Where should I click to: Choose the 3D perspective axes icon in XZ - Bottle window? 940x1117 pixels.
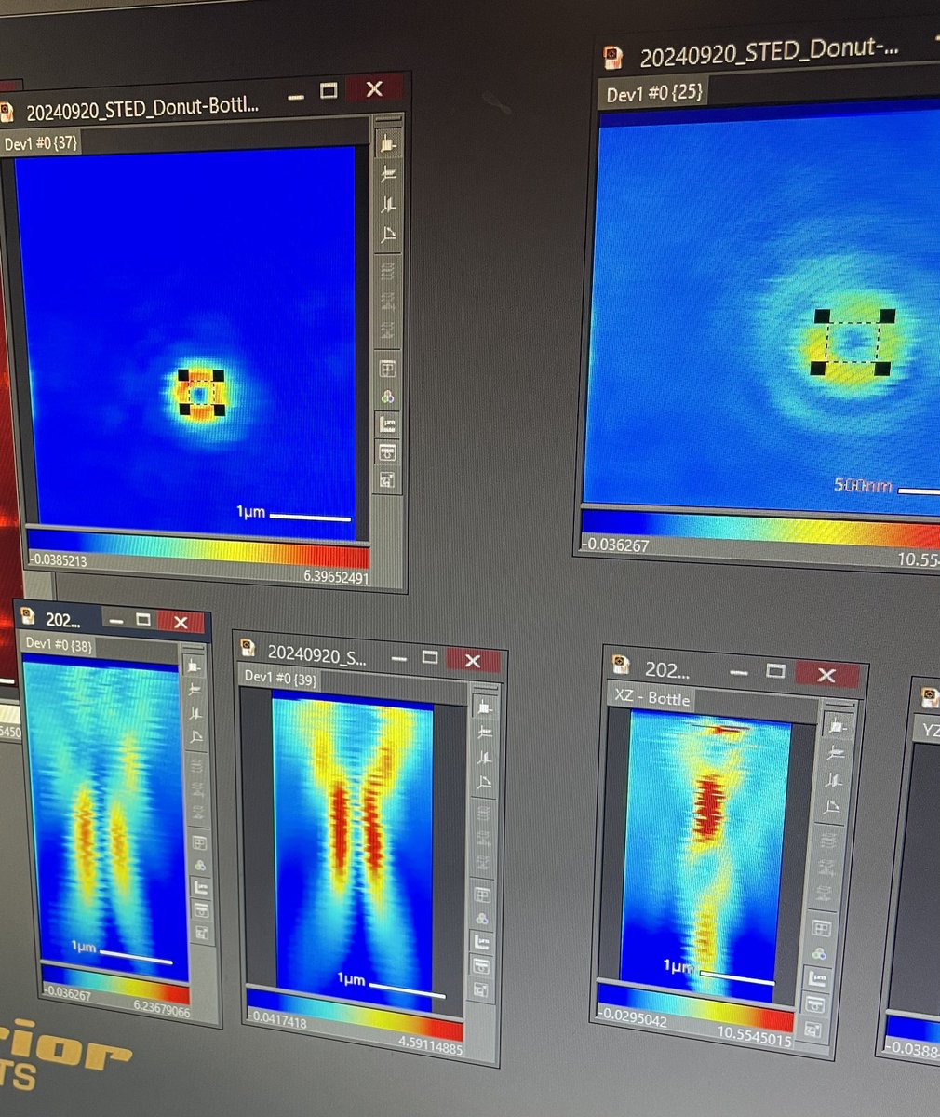point(830,806)
